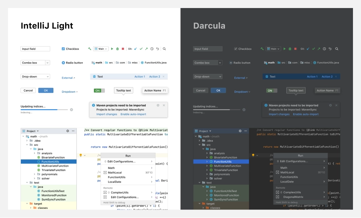This screenshot has height=218, width=361.
Task: Click the Input field in Darcula theme
Action: (208, 49)
